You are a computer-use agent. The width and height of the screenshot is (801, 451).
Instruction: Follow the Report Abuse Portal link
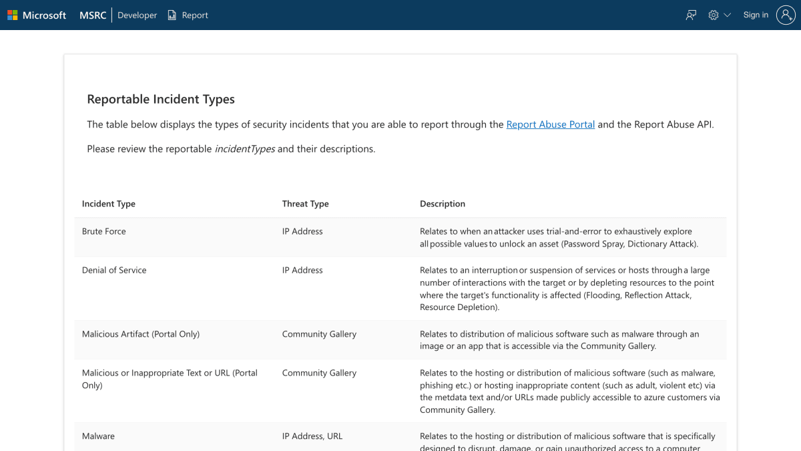[551, 124]
